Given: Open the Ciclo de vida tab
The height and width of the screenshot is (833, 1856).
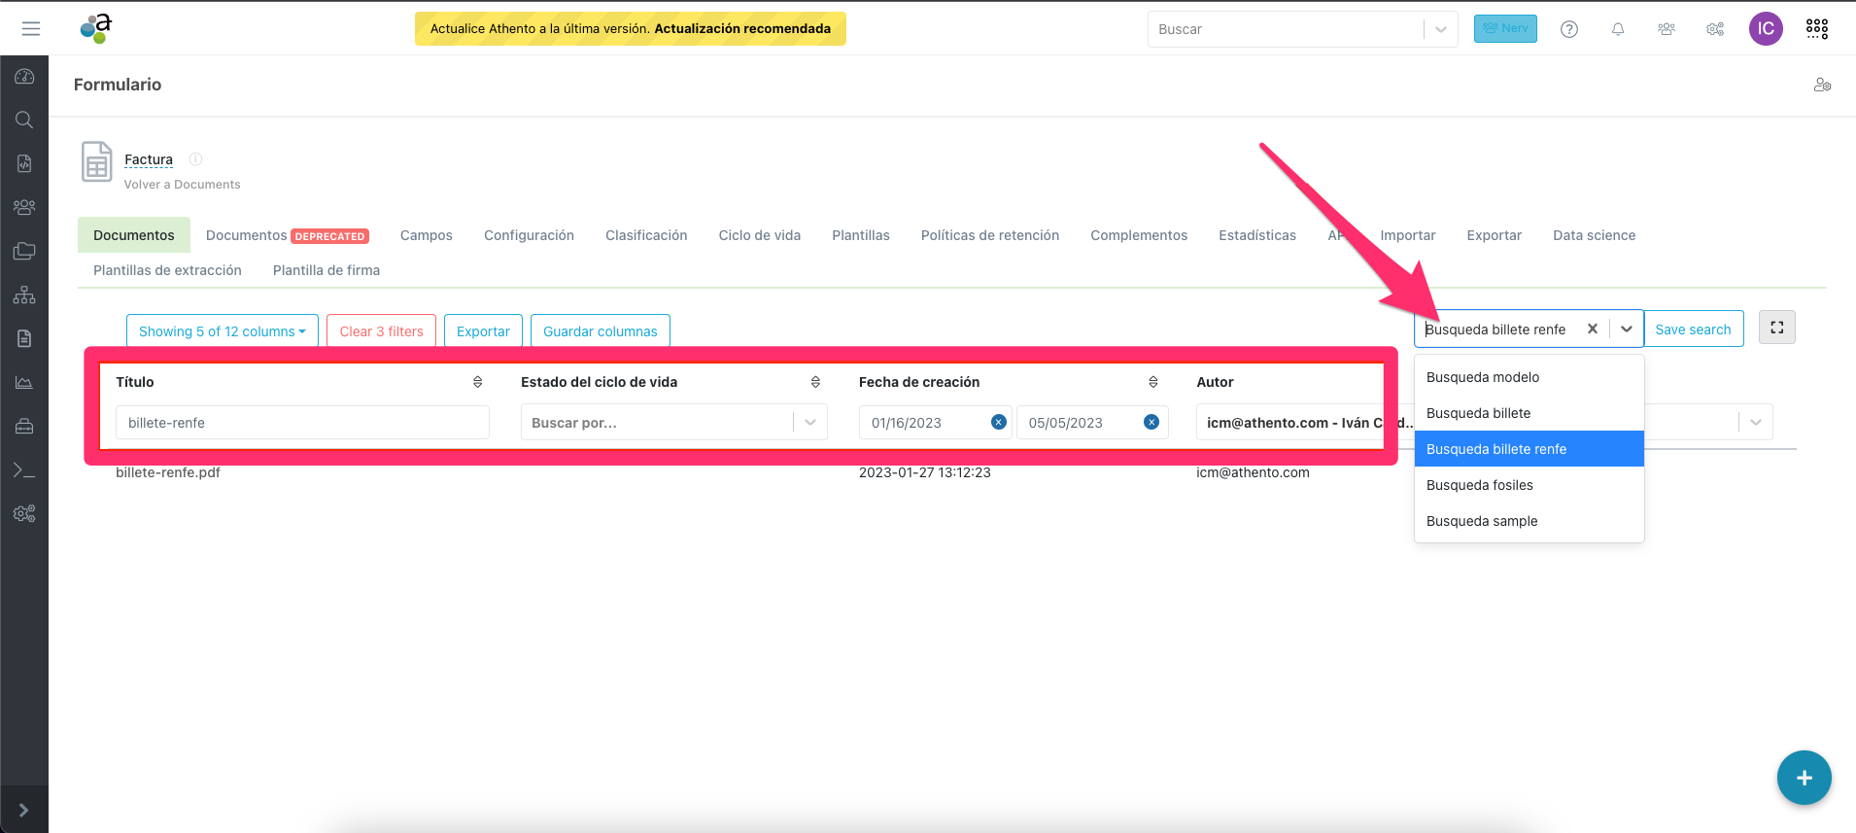Looking at the screenshot, I should tap(759, 235).
